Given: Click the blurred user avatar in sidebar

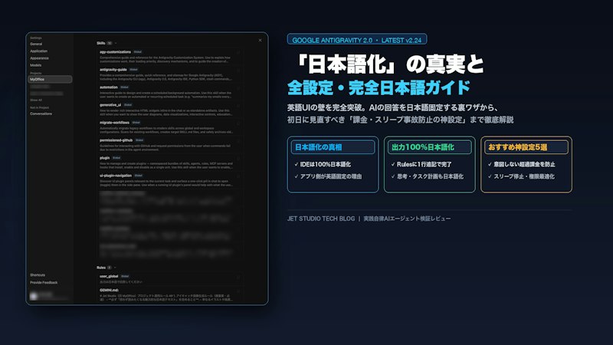Looking at the screenshot, I should [x=34, y=296].
